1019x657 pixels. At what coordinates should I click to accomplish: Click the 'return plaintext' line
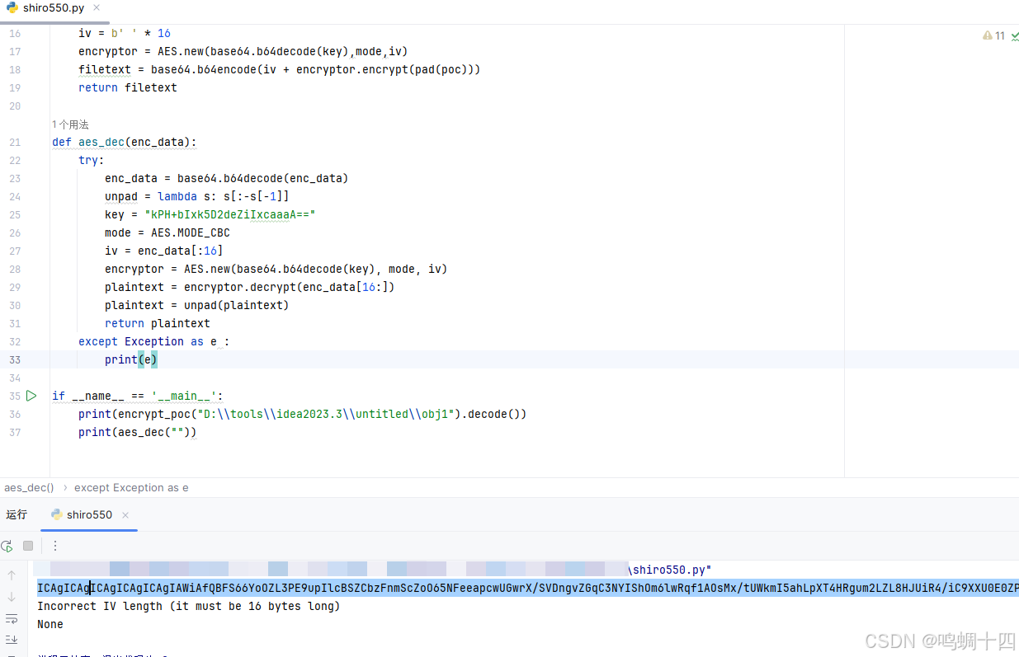point(158,323)
